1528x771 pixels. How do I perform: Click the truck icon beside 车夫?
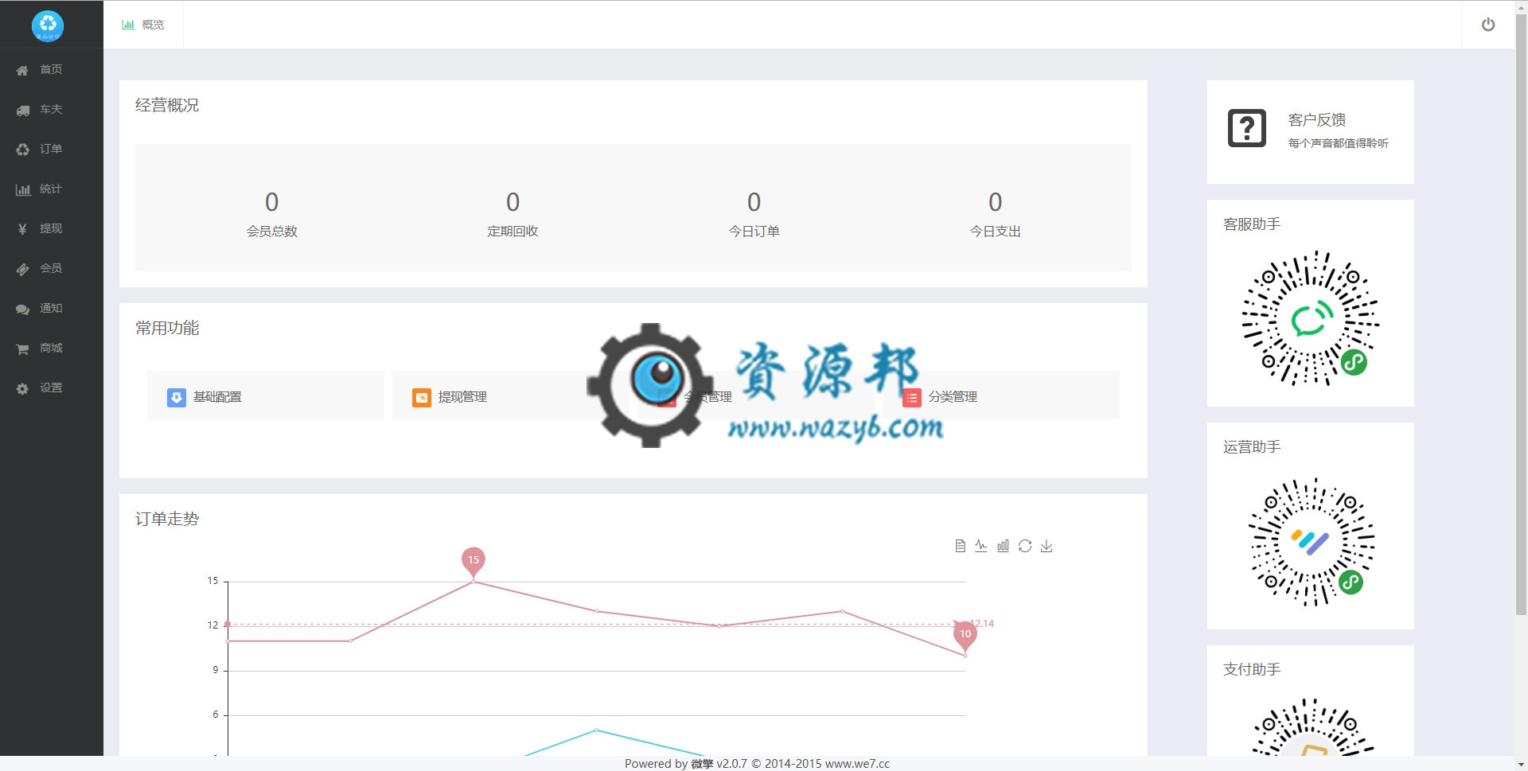(x=22, y=110)
